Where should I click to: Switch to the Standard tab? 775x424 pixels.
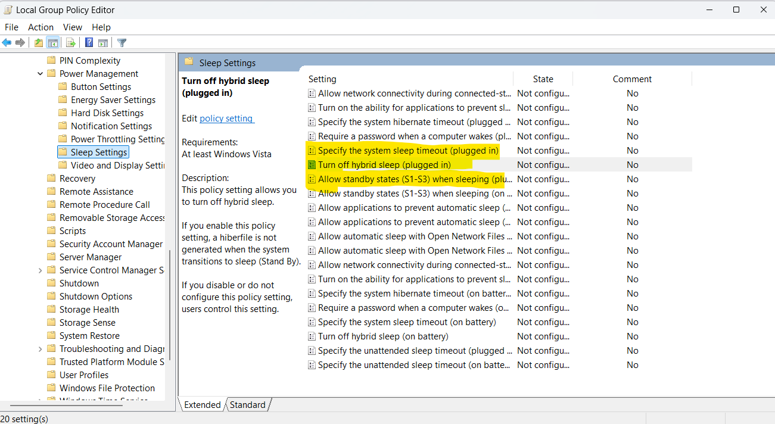pyautogui.click(x=248, y=405)
